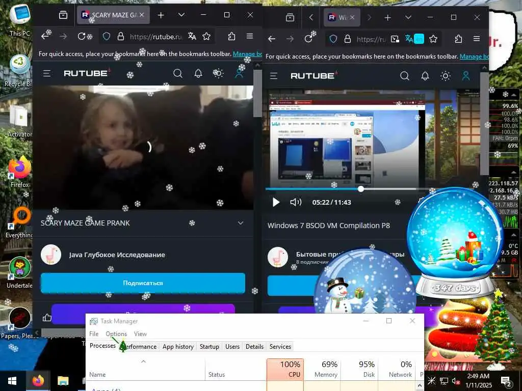Screen dimensions: 522x391
Task: Click Firefox icon on the taskbar
Action: coord(38,380)
